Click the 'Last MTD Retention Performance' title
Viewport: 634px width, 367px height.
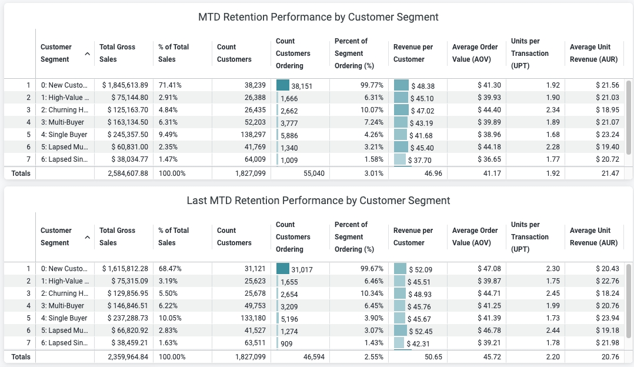(x=318, y=201)
